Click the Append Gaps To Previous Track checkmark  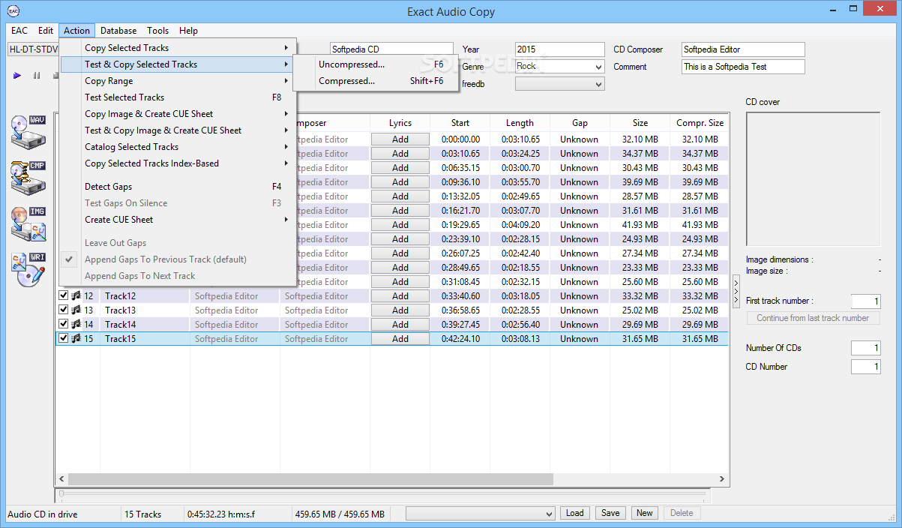point(70,259)
